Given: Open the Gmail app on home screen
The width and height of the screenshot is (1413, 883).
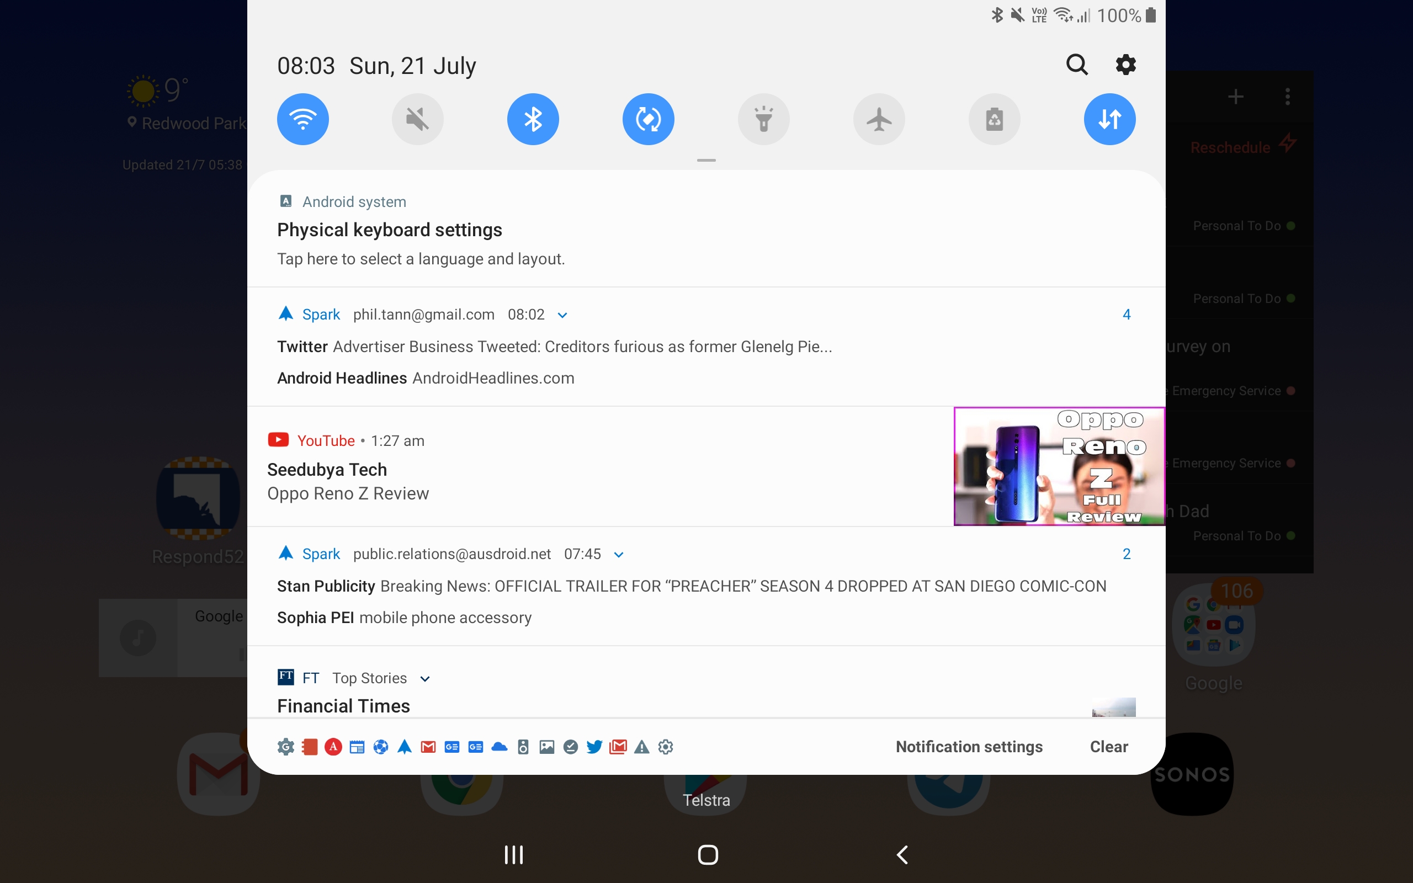Looking at the screenshot, I should [x=218, y=774].
